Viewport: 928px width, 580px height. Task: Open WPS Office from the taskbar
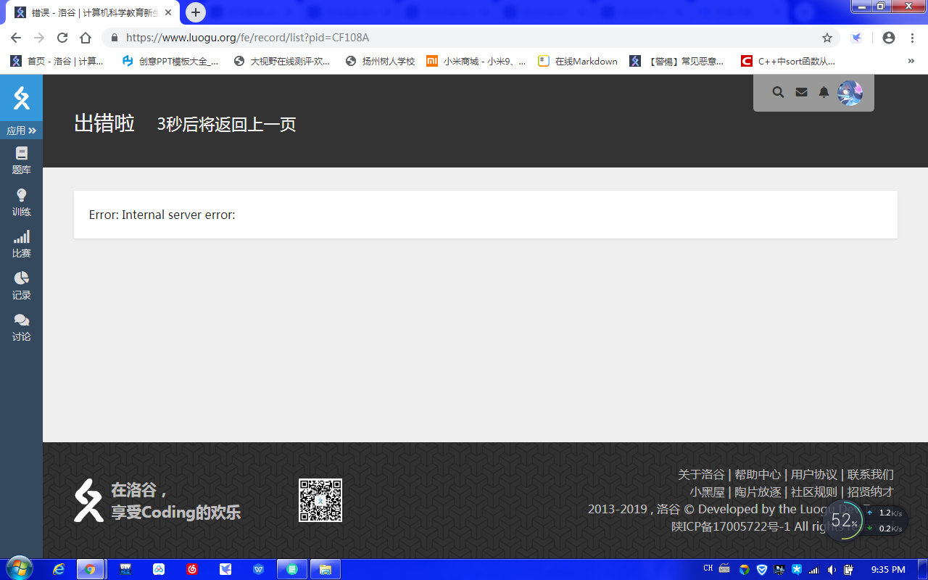pos(259,569)
